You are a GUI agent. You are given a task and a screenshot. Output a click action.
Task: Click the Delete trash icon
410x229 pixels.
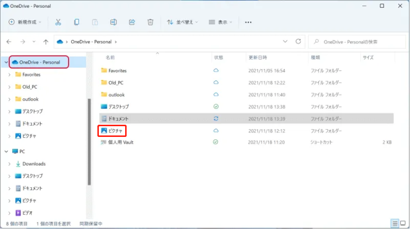pyautogui.click(x=150, y=22)
